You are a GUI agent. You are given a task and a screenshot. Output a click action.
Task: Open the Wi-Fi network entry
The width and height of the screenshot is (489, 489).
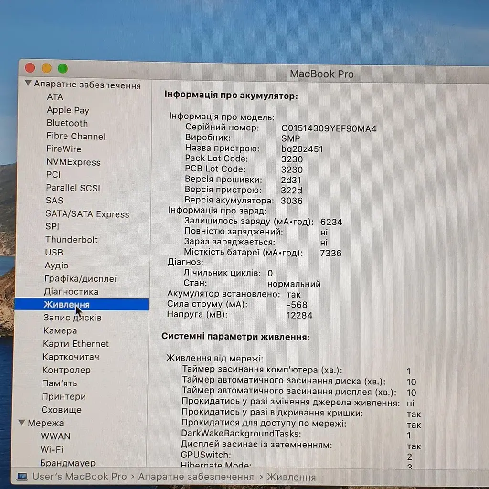[52, 449]
